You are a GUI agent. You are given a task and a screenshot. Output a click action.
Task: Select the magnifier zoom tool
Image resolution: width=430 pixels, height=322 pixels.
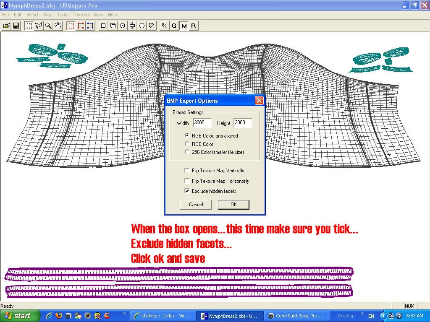48,26
